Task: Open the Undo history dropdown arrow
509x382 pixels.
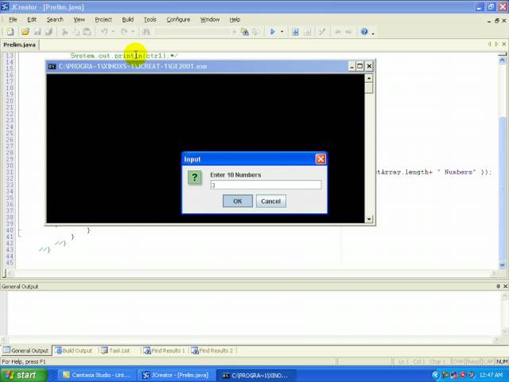Action: [x=113, y=32]
